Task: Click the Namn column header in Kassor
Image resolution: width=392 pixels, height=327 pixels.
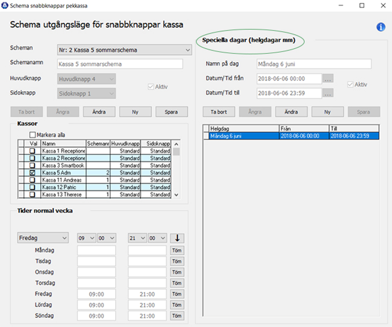Action: pos(64,144)
